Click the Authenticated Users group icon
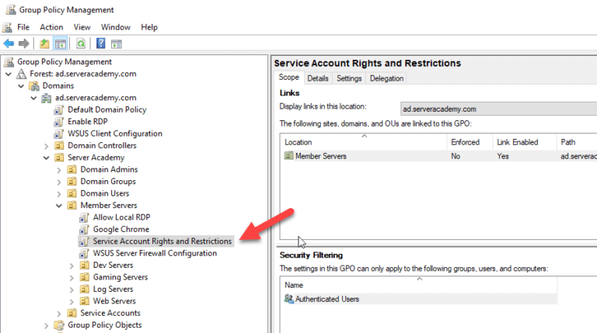 point(289,299)
